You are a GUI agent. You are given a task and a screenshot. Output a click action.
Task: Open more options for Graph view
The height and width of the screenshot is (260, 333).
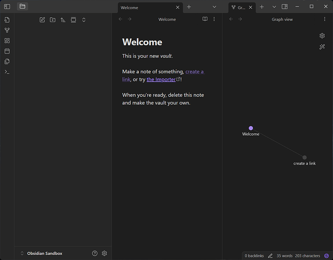click(325, 19)
